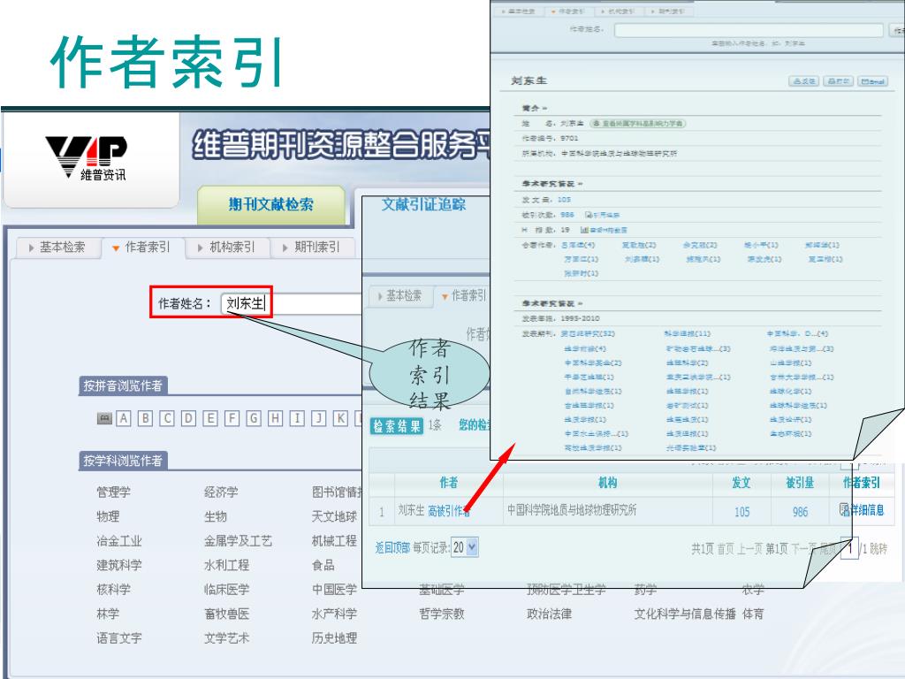Browse authors in 建筑科学 subject
The image size is (905, 679).
(x=119, y=565)
